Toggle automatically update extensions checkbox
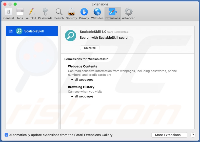The height and width of the screenshot is (142, 200). coord(6,135)
